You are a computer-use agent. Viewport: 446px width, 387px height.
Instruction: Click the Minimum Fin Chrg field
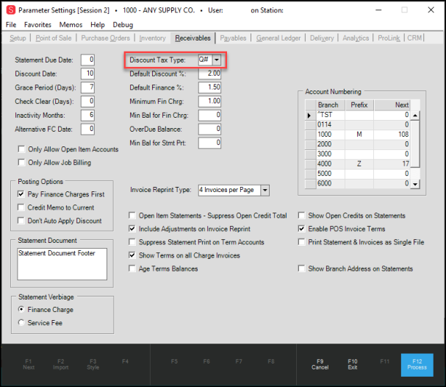209,101
